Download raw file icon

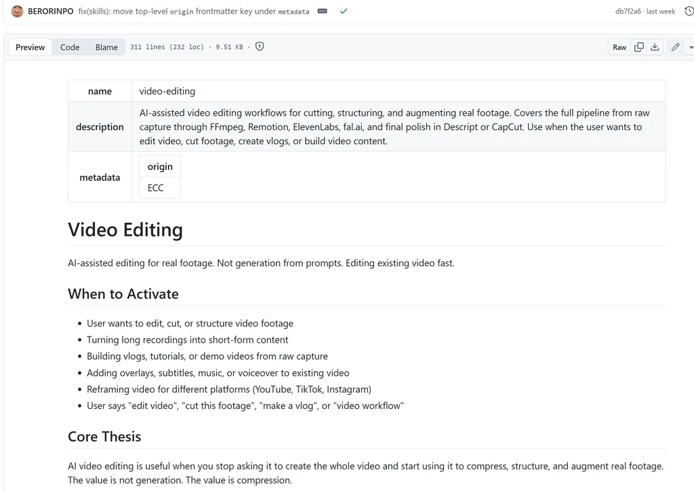point(655,47)
